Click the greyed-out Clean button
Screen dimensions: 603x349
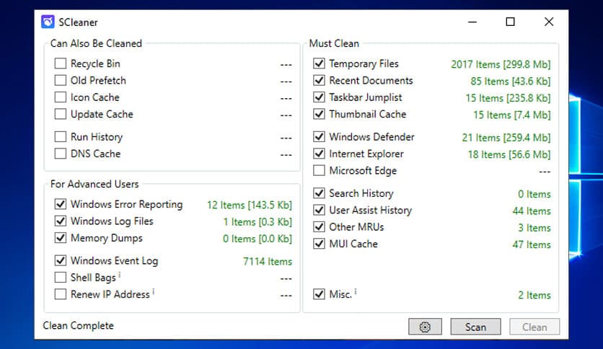[534, 327]
